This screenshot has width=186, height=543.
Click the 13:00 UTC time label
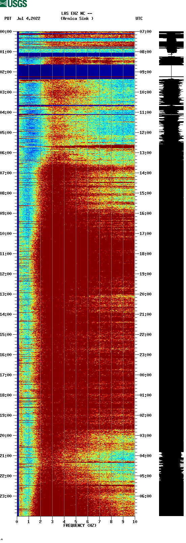pos(146,153)
